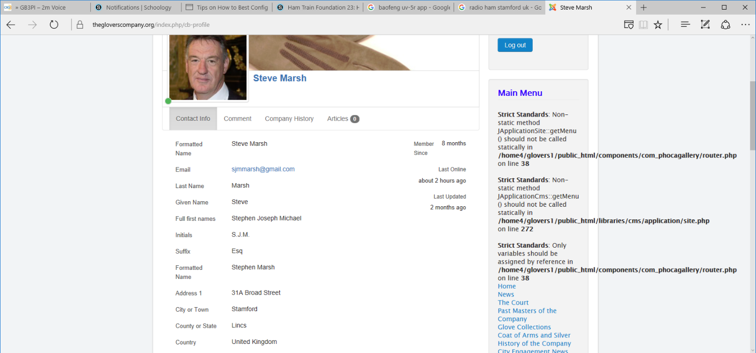
Task: Click the sjmmarsh@gmail.com email link
Action: click(263, 169)
